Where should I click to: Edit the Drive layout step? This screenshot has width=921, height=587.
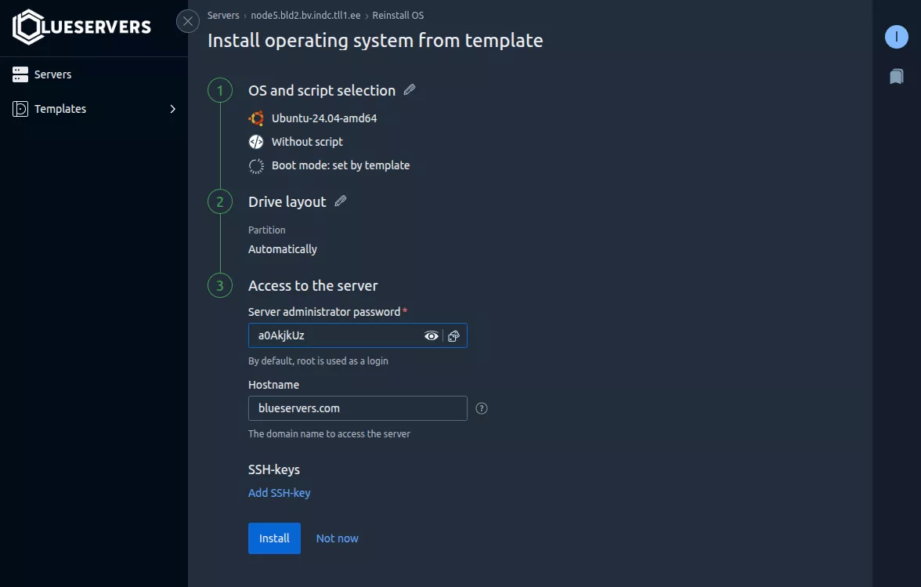pos(340,201)
